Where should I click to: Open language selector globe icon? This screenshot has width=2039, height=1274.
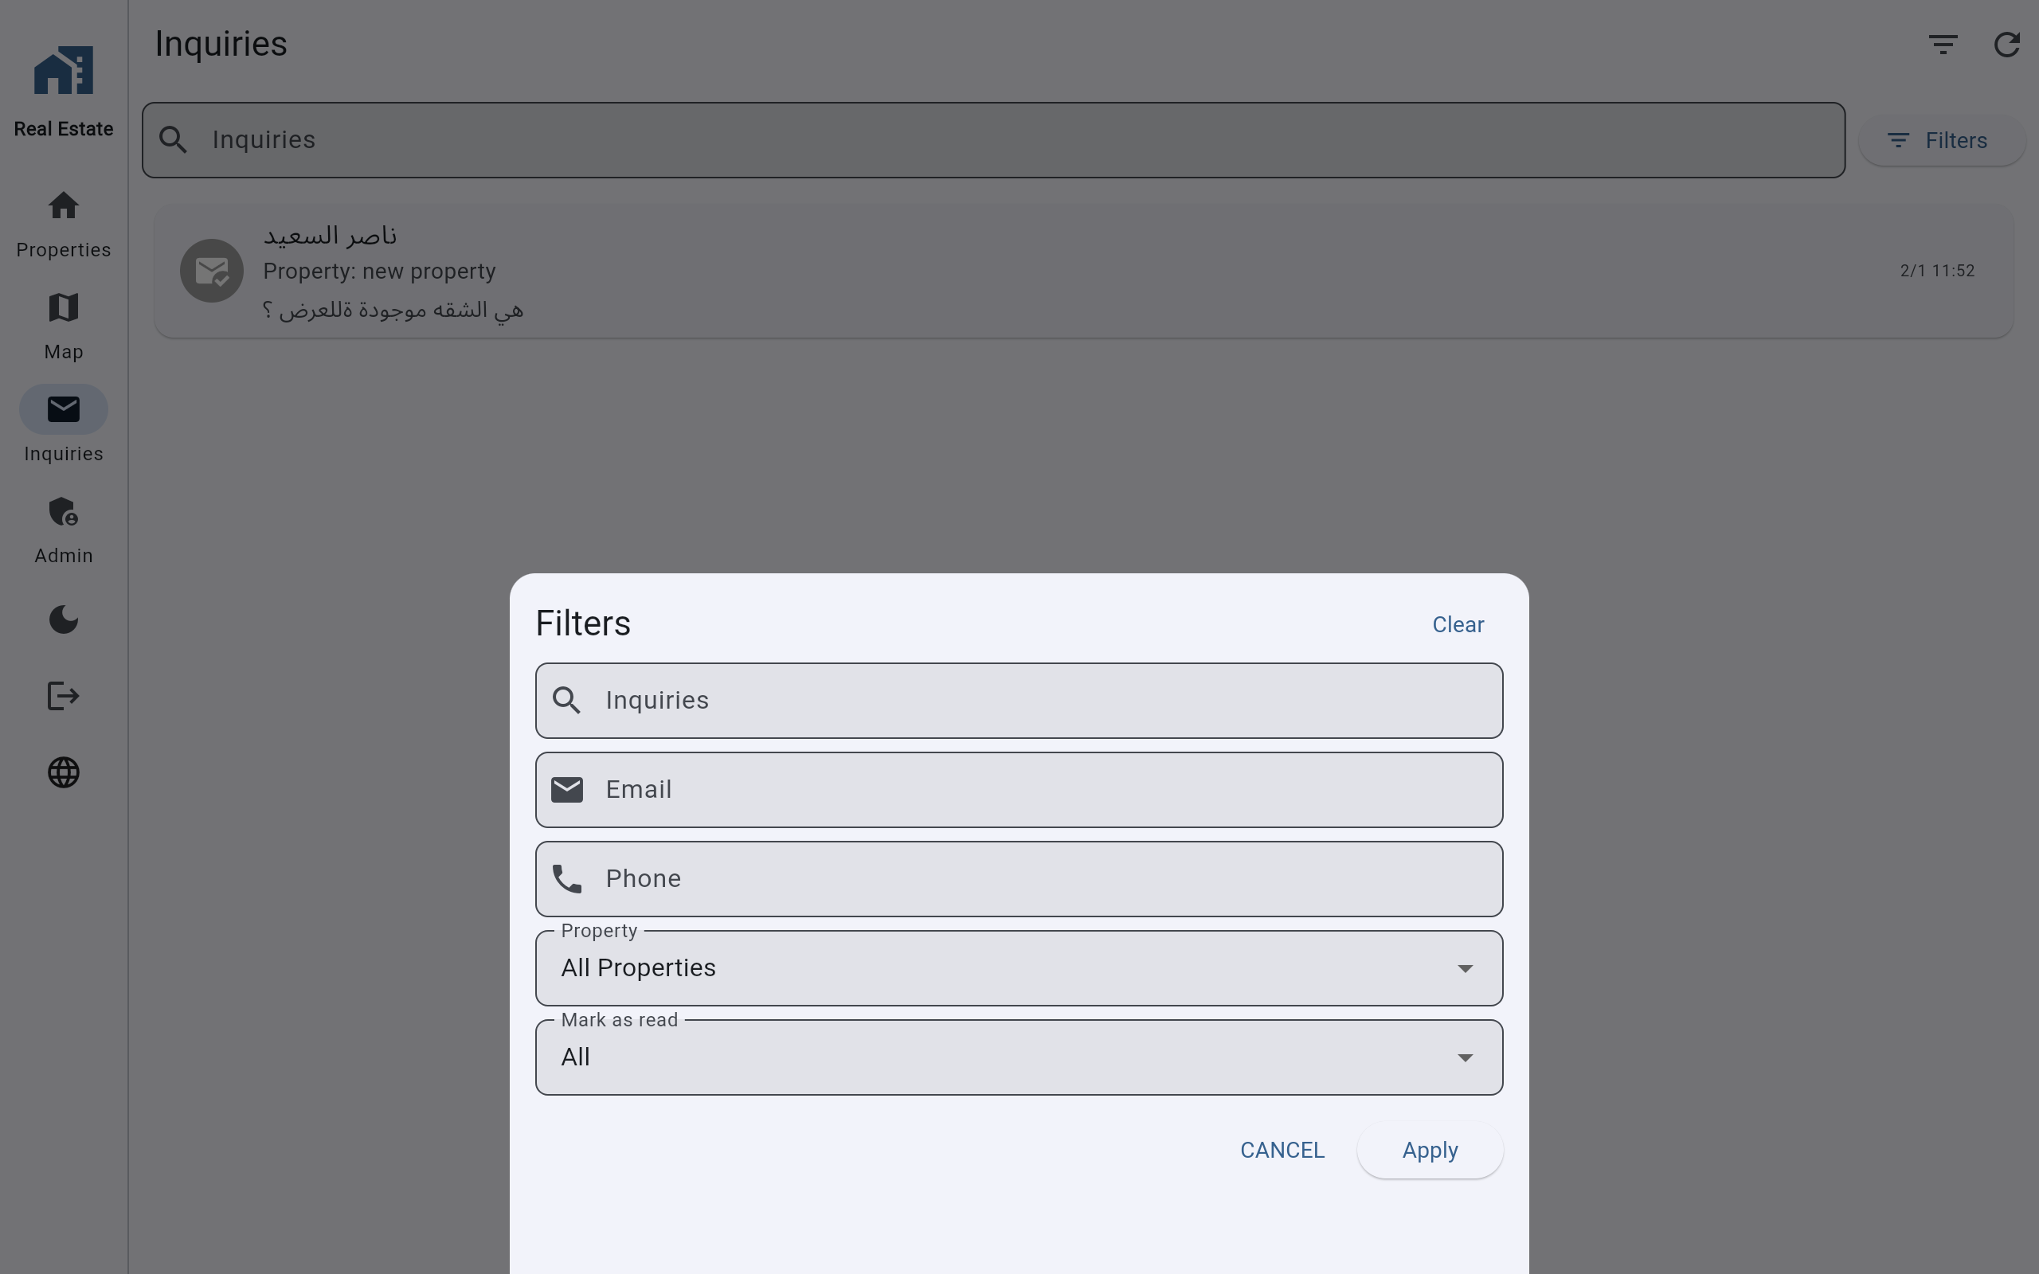pos(63,772)
